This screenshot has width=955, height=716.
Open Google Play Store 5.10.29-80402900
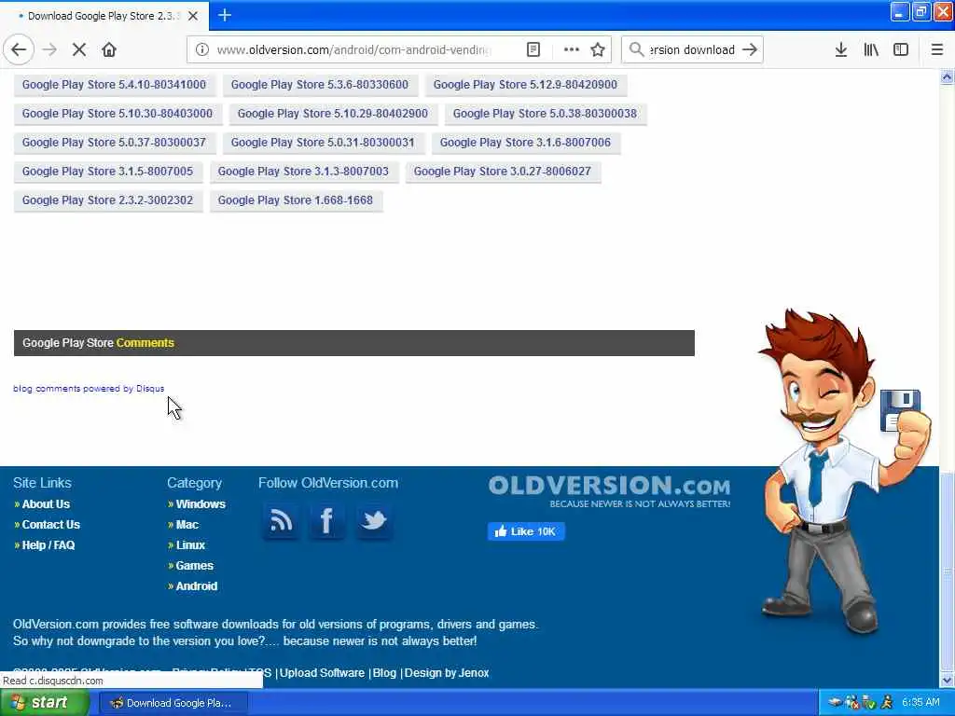(x=333, y=113)
